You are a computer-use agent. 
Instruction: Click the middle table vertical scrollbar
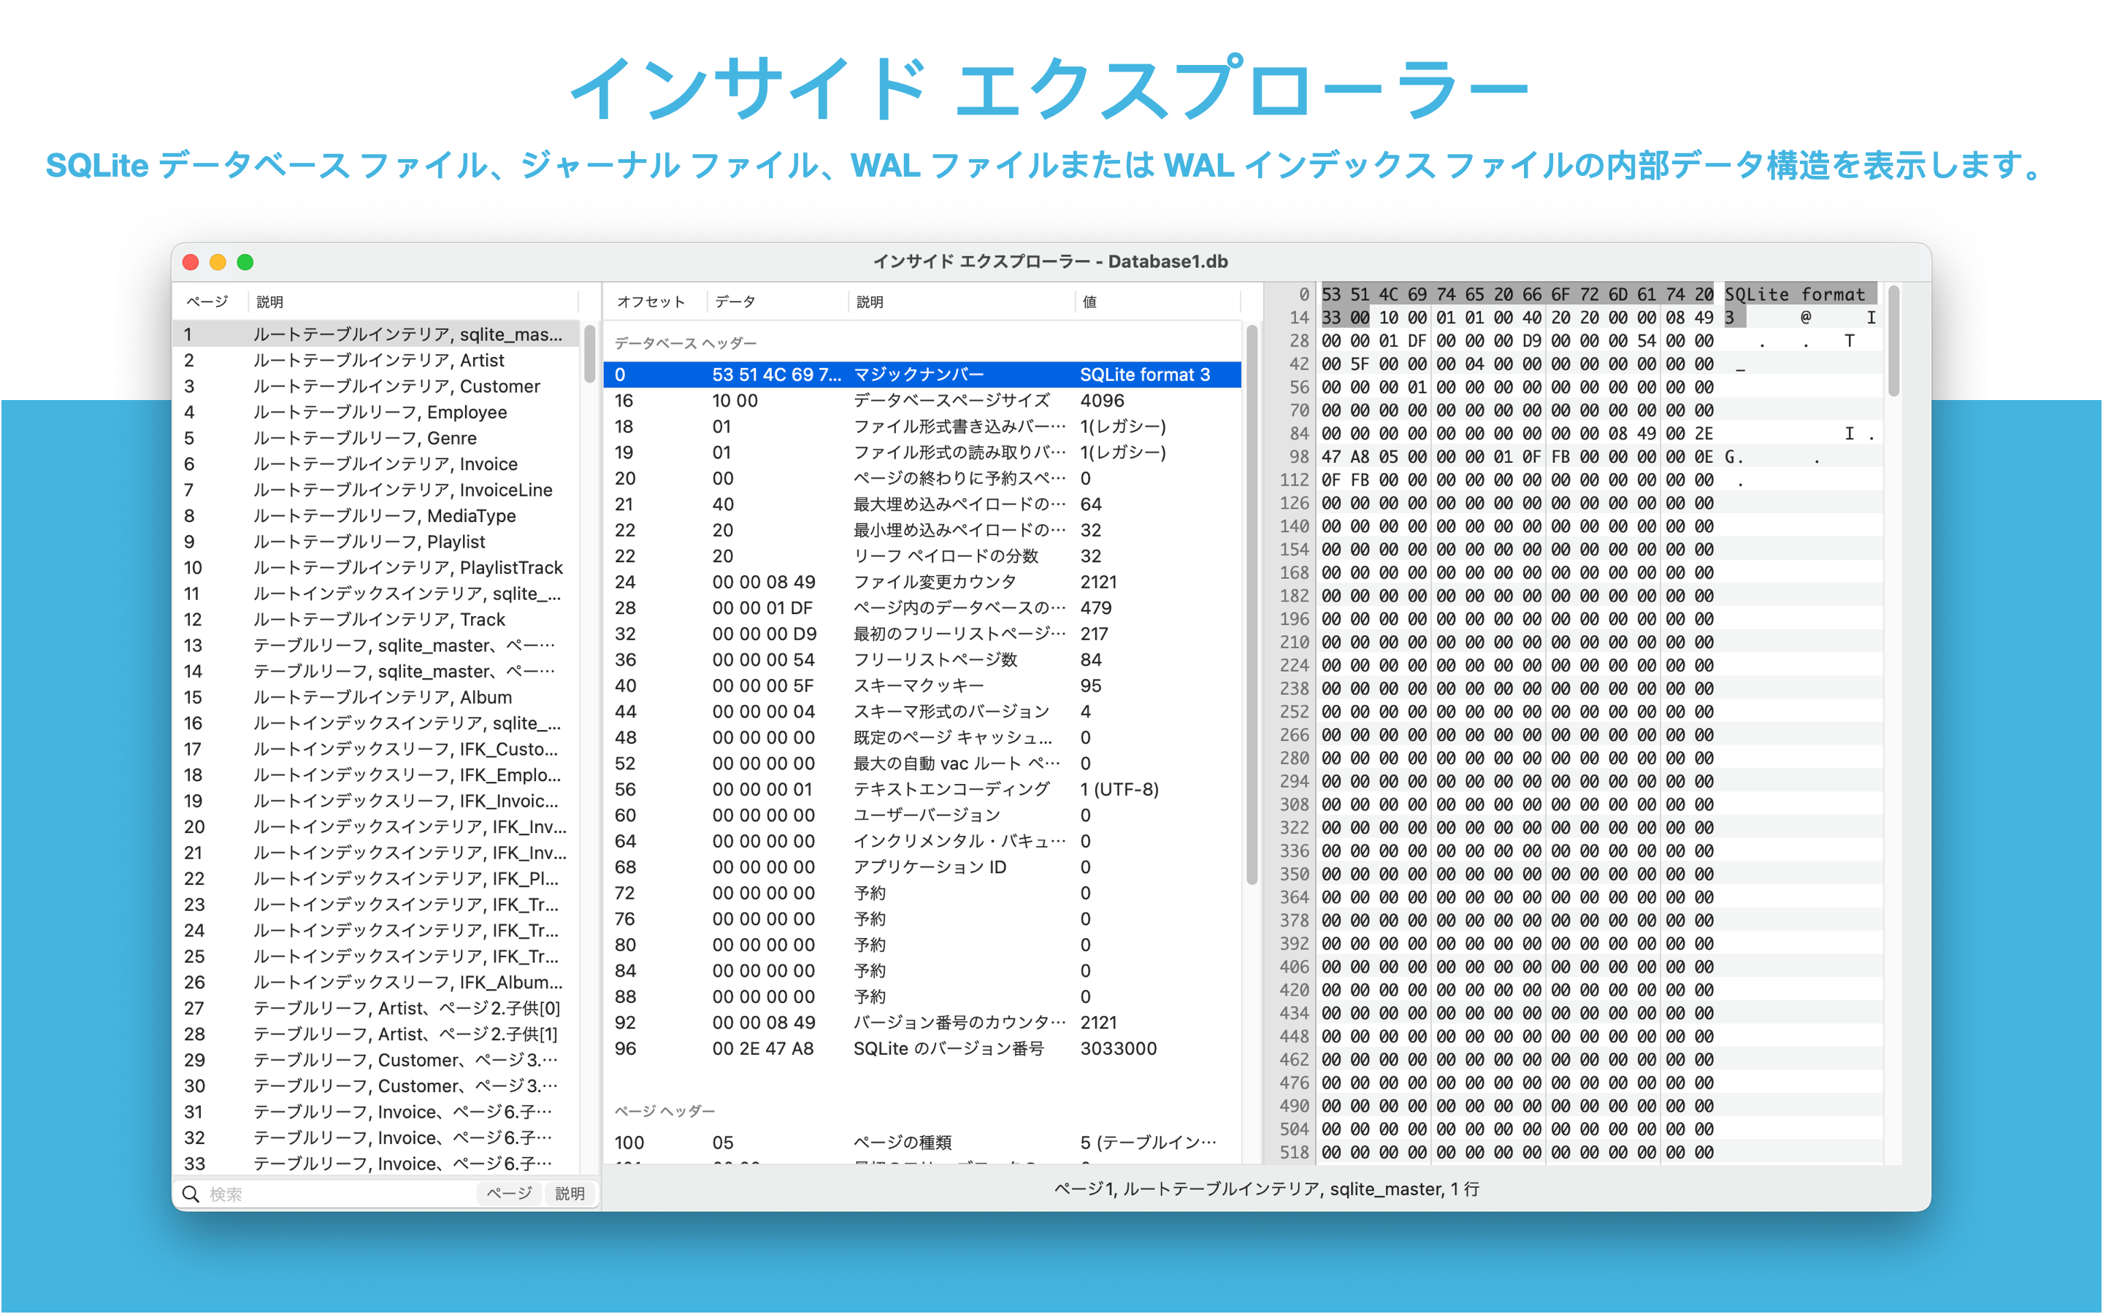click(x=1252, y=605)
